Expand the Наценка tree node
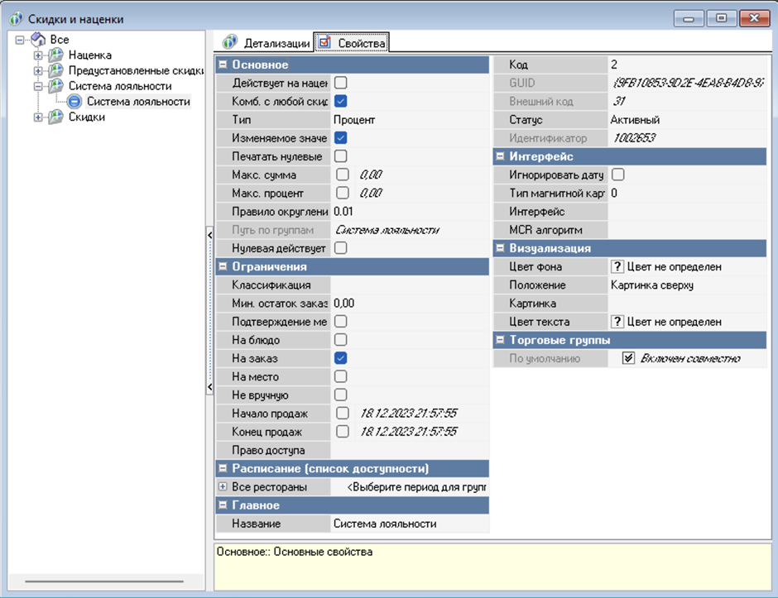 coord(38,55)
